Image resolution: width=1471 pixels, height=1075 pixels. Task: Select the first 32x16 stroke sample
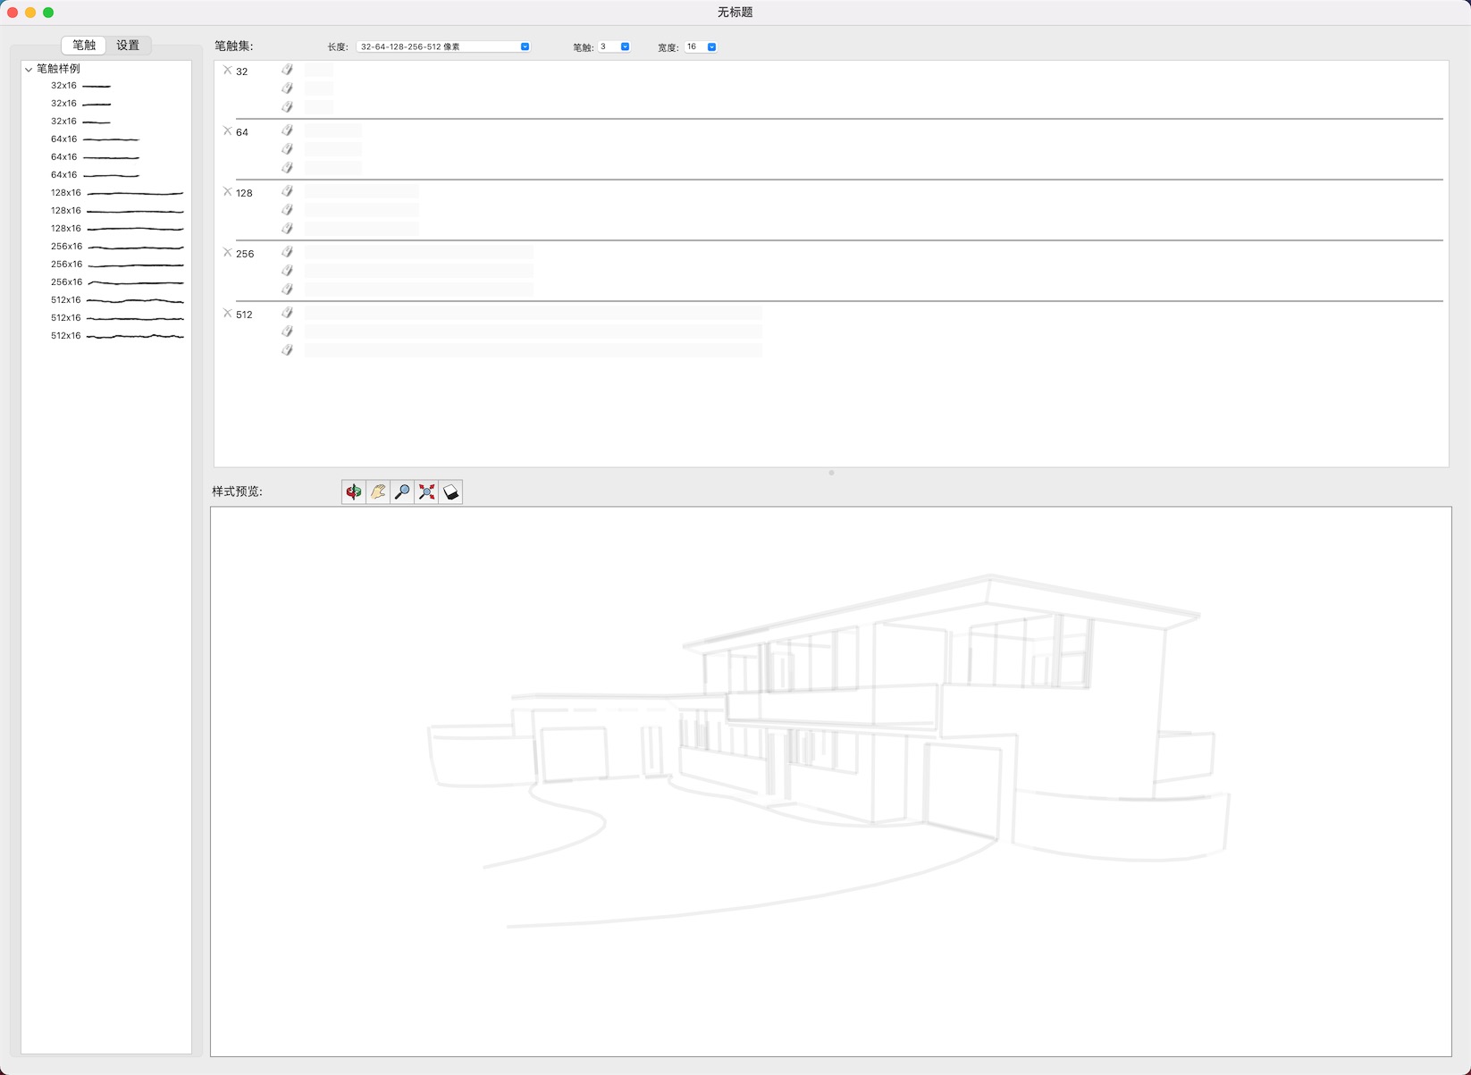click(80, 86)
